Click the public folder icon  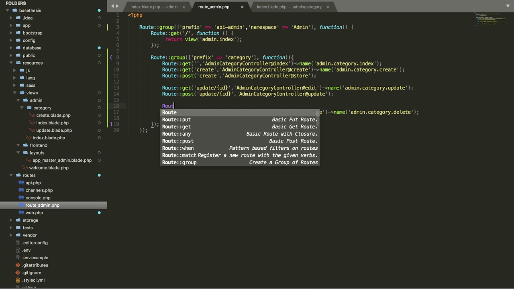coord(18,55)
